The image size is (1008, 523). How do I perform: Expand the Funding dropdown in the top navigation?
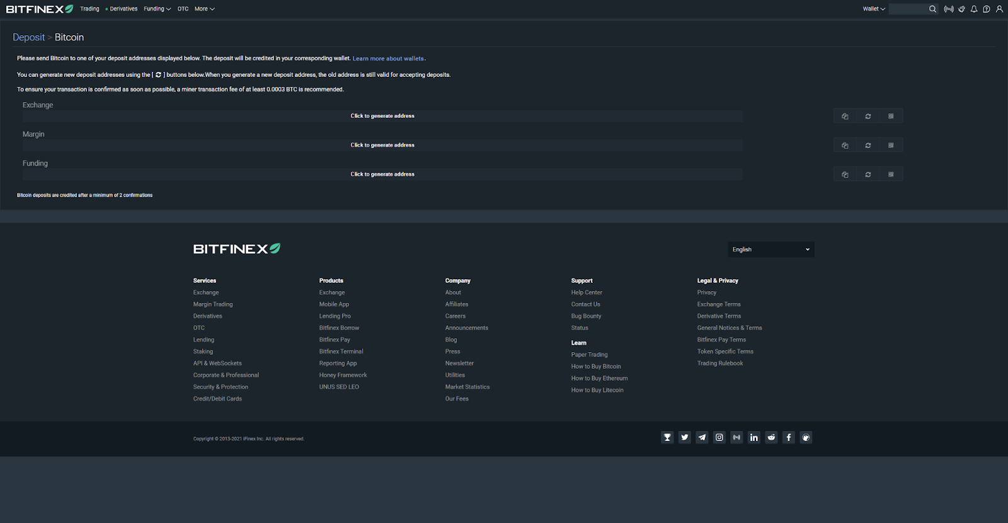pyautogui.click(x=157, y=9)
